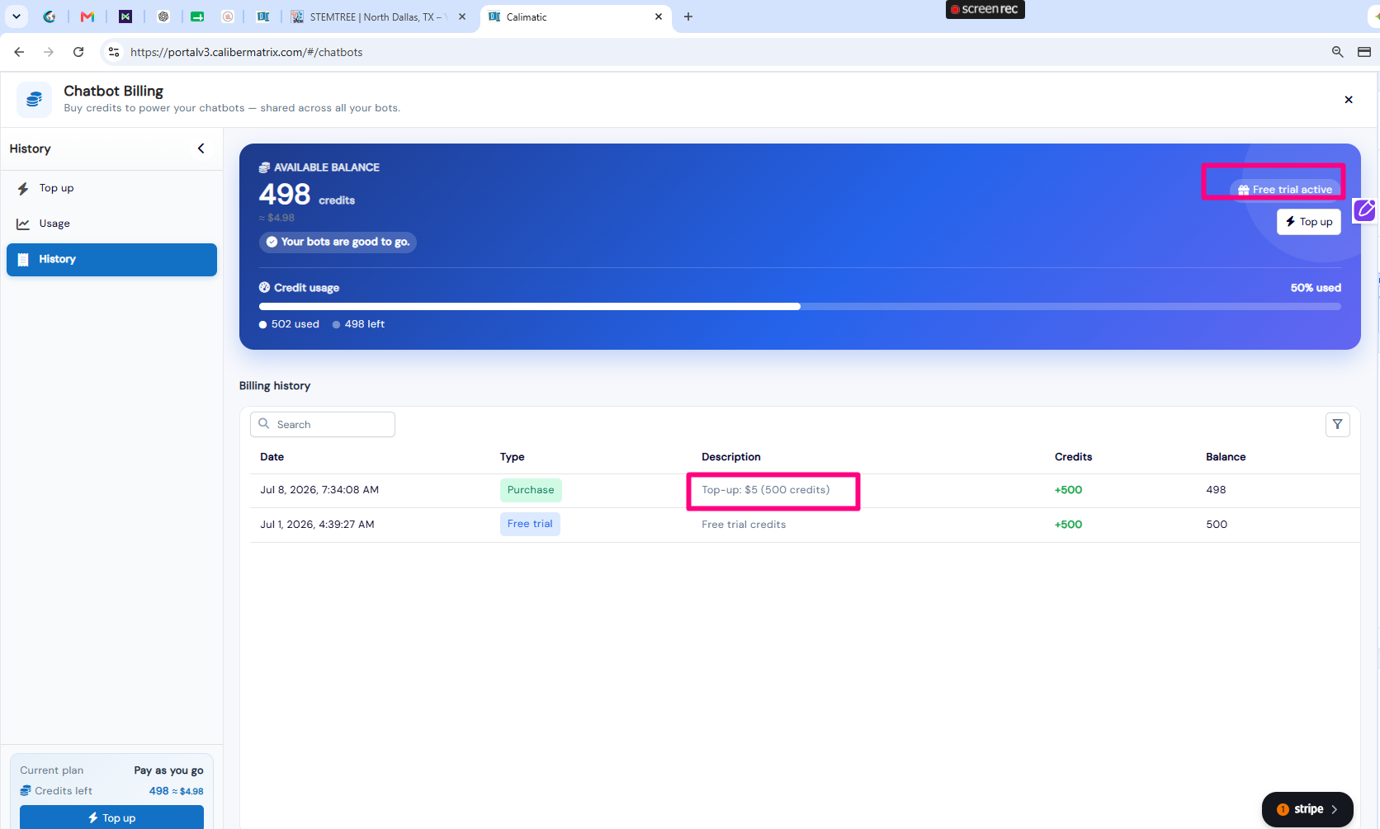1380x829 pixels.
Task: Switch to the Calimatic tab
Action: coord(576,16)
